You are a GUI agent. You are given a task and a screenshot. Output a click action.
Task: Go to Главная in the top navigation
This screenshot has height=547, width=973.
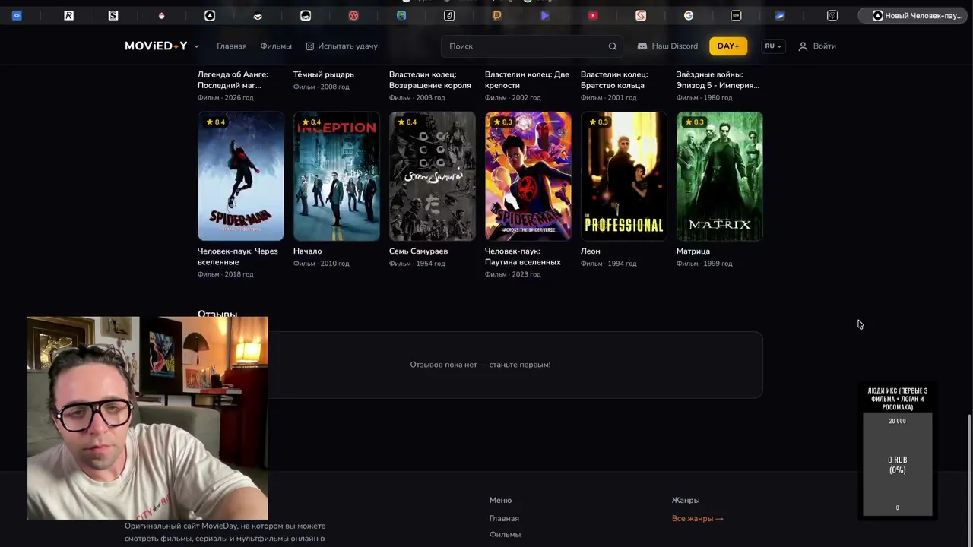tap(232, 46)
